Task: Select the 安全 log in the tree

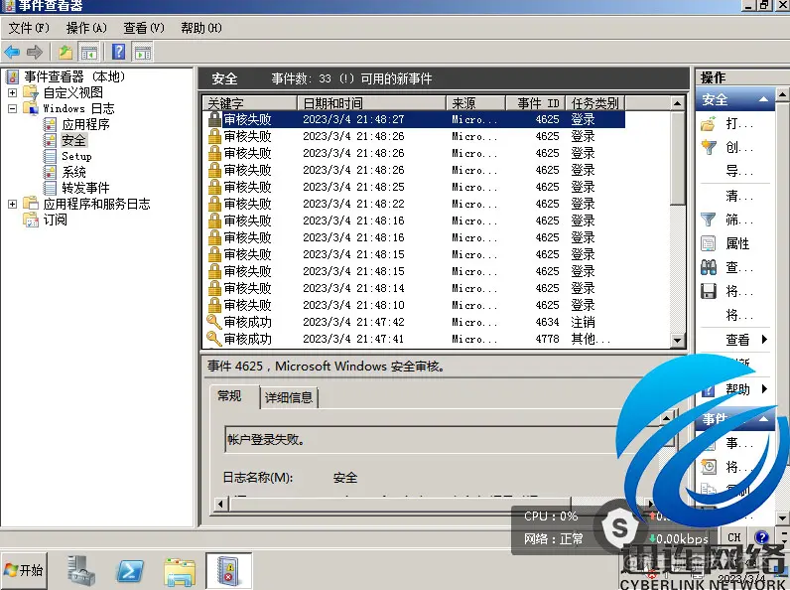Action: pyautogui.click(x=74, y=140)
